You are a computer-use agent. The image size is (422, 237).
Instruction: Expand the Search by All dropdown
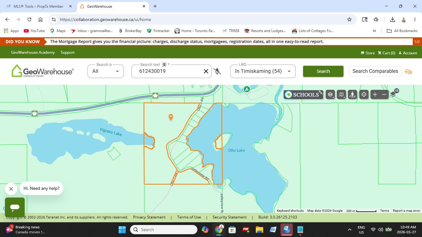(106, 71)
